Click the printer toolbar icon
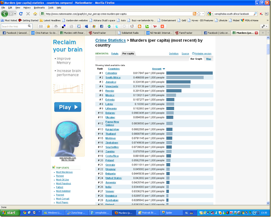 tap(56, 26)
